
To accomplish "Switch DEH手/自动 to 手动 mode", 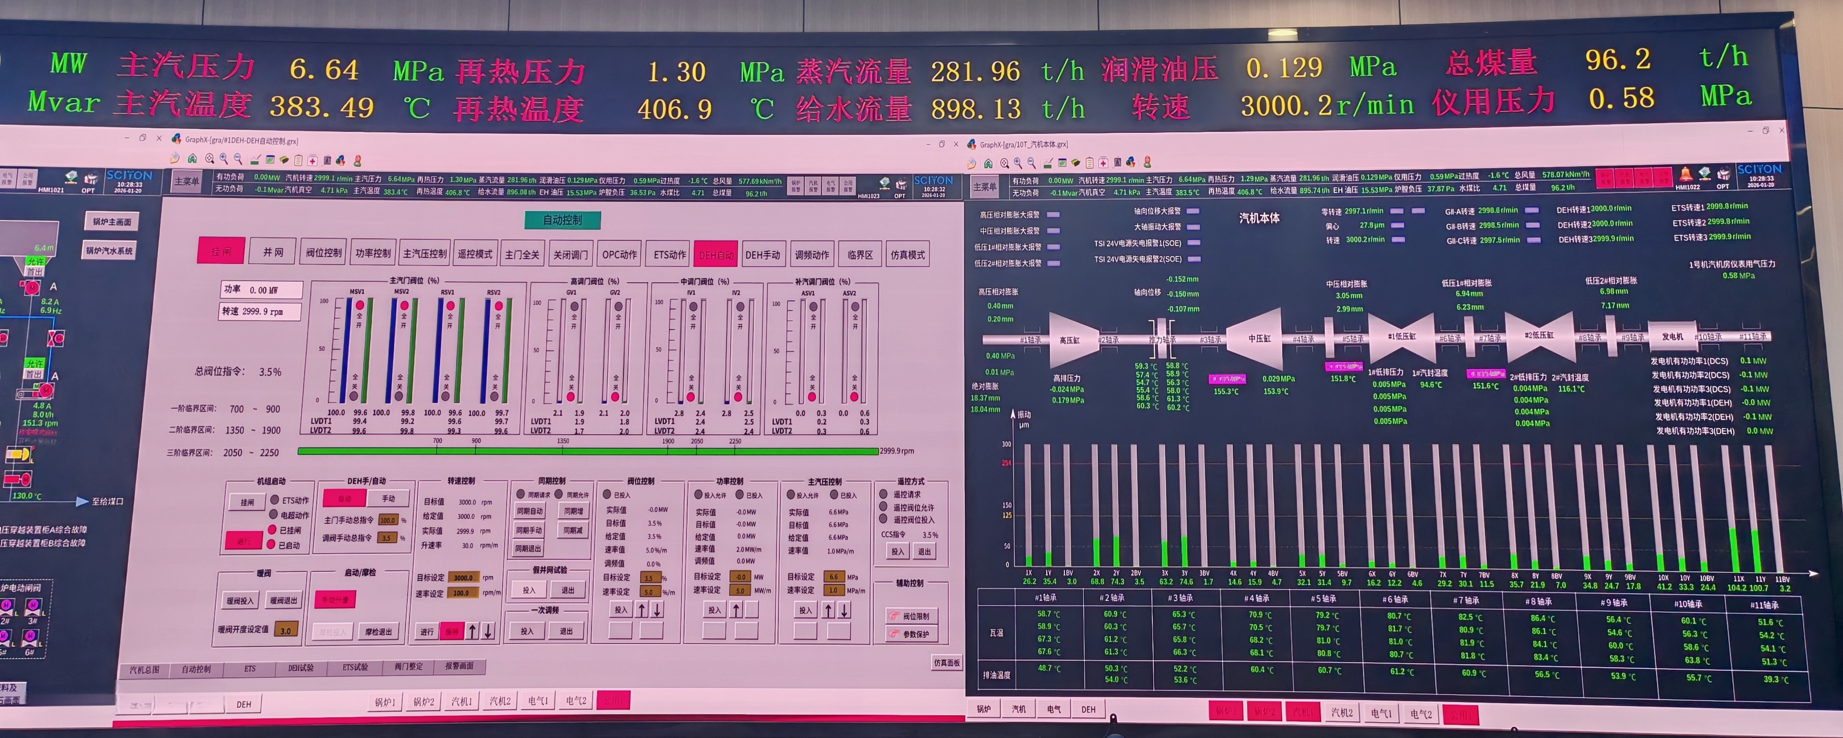I will click(388, 498).
